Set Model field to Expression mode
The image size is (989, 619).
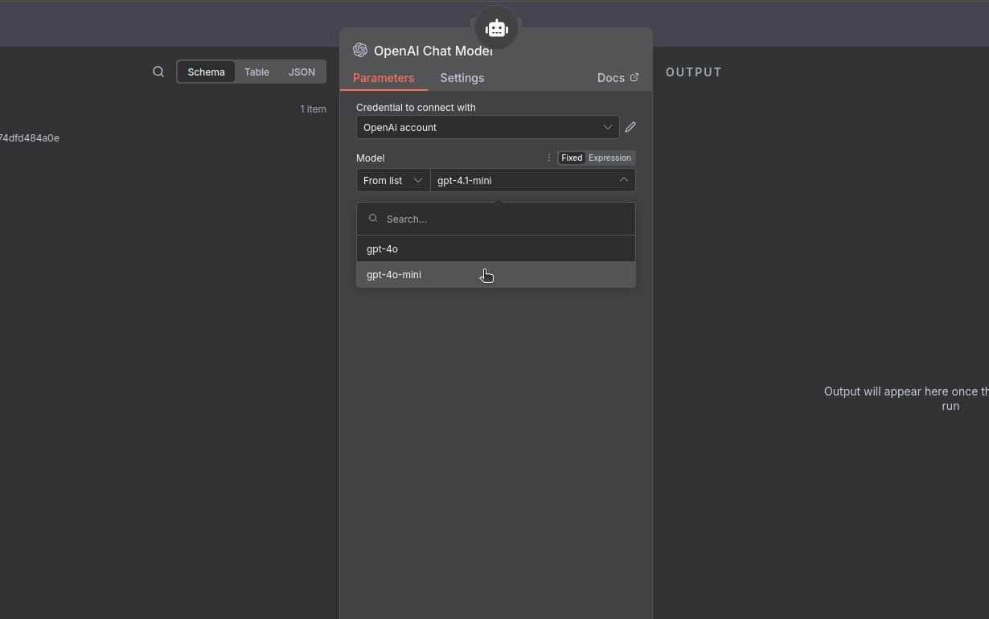coord(609,158)
